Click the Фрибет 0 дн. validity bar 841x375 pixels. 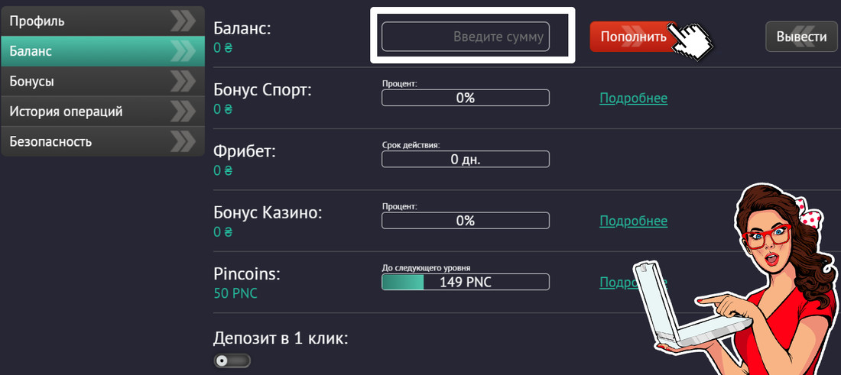[466, 159]
